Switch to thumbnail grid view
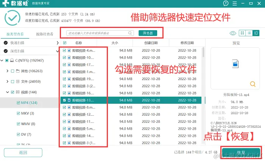This screenshot has width=265, height=161. point(242,33)
